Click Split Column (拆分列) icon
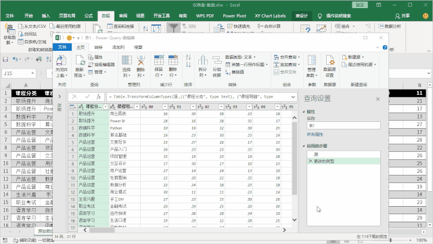This screenshot has width=433, height=244. (203, 60)
